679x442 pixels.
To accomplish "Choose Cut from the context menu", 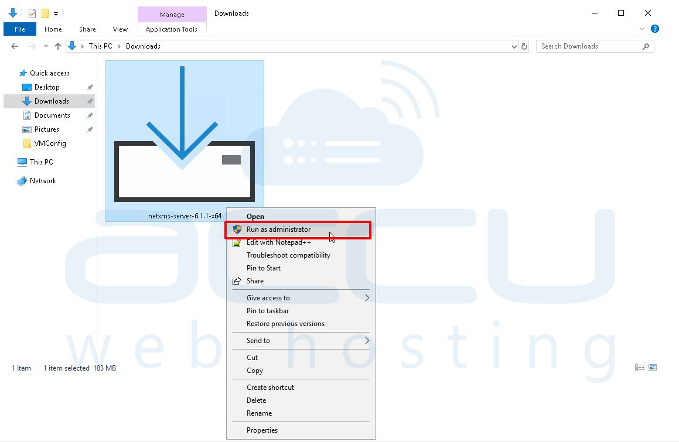I will 301,358.
